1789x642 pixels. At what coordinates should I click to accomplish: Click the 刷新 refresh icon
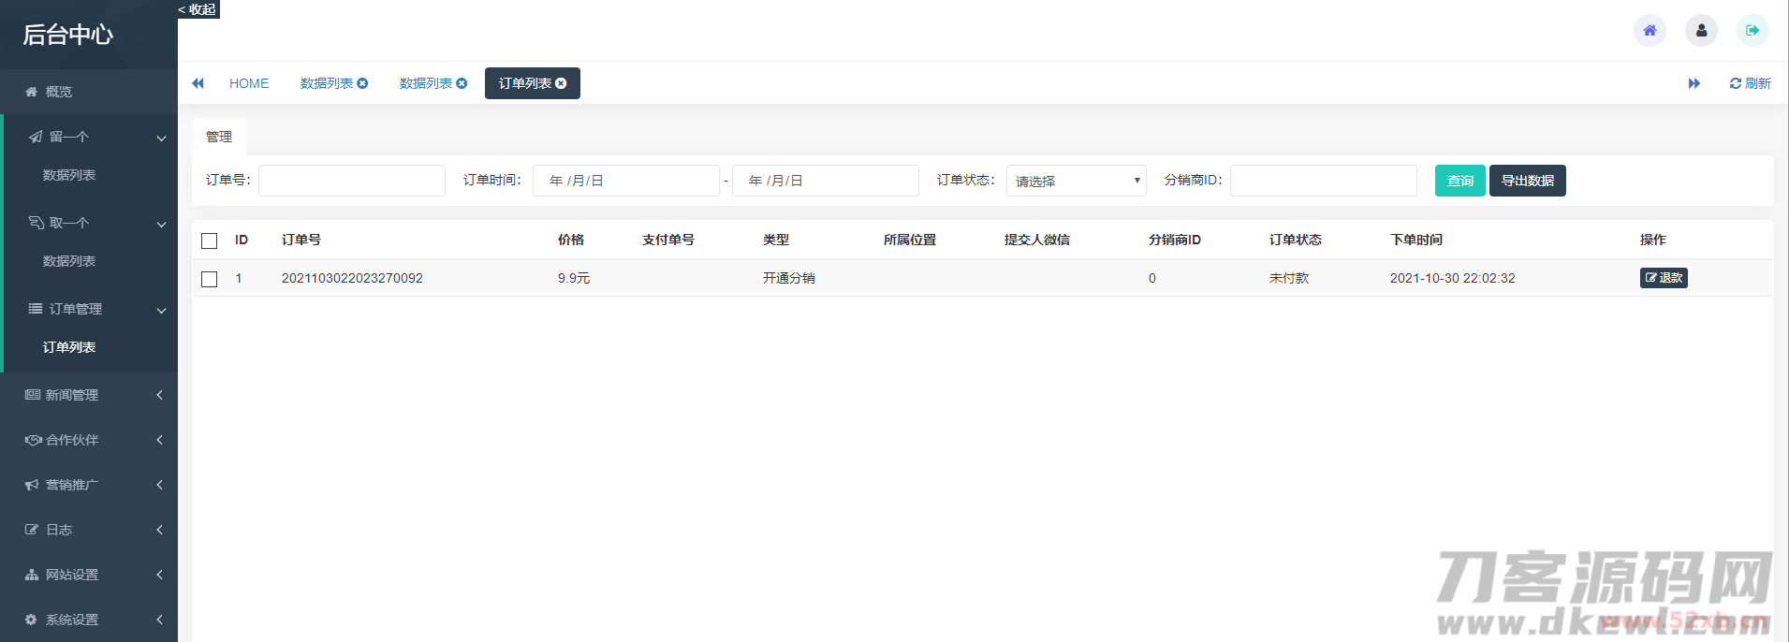(1736, 83)
